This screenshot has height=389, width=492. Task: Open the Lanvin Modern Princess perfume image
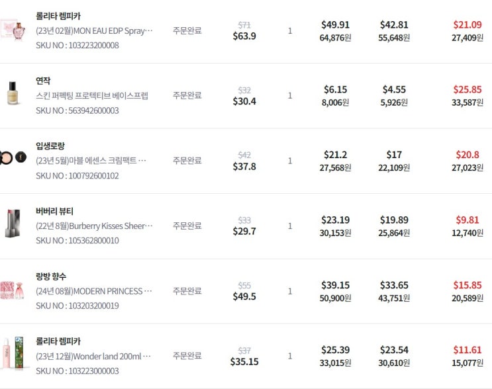pos(11,290)
